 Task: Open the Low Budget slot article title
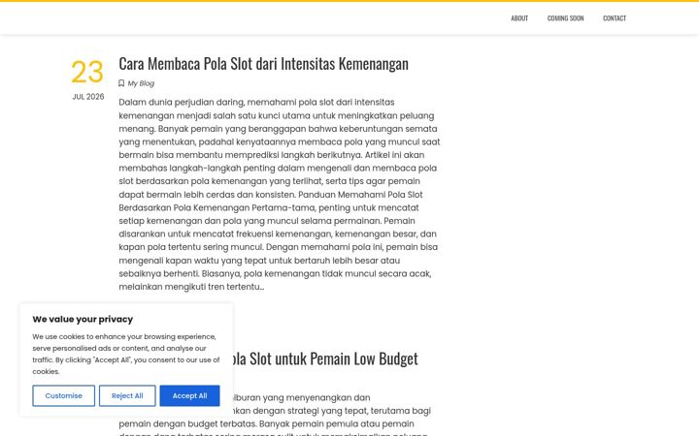(325, 358)
